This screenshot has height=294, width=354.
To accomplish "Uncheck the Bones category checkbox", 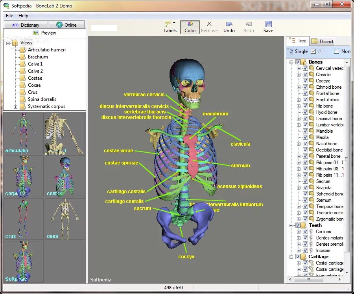I will pos(298,62).
